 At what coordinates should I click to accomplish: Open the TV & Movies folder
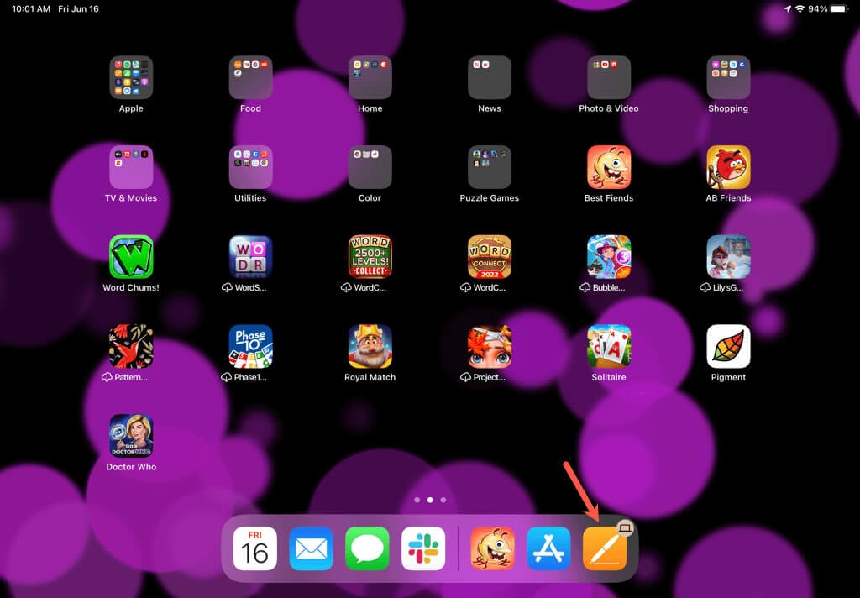131,167
